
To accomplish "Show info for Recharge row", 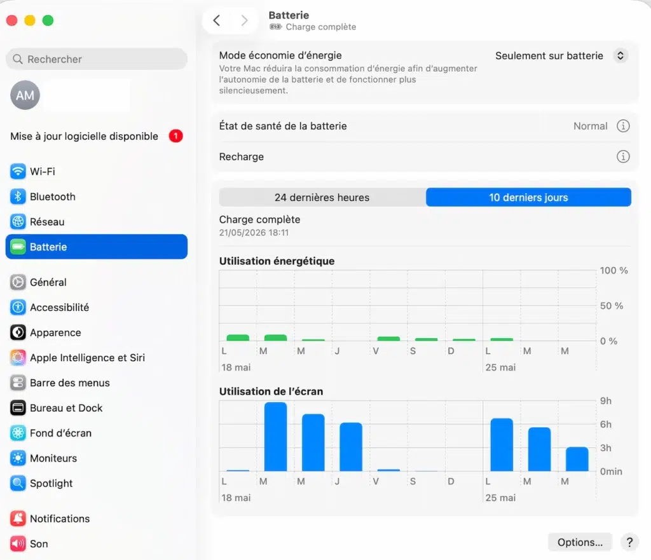I will [623, 156].
